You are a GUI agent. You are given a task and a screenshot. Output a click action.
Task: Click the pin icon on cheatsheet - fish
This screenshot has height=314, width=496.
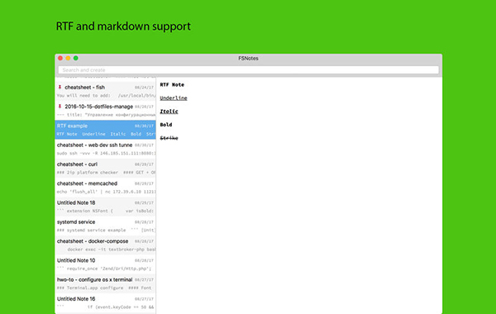[60, 87]
